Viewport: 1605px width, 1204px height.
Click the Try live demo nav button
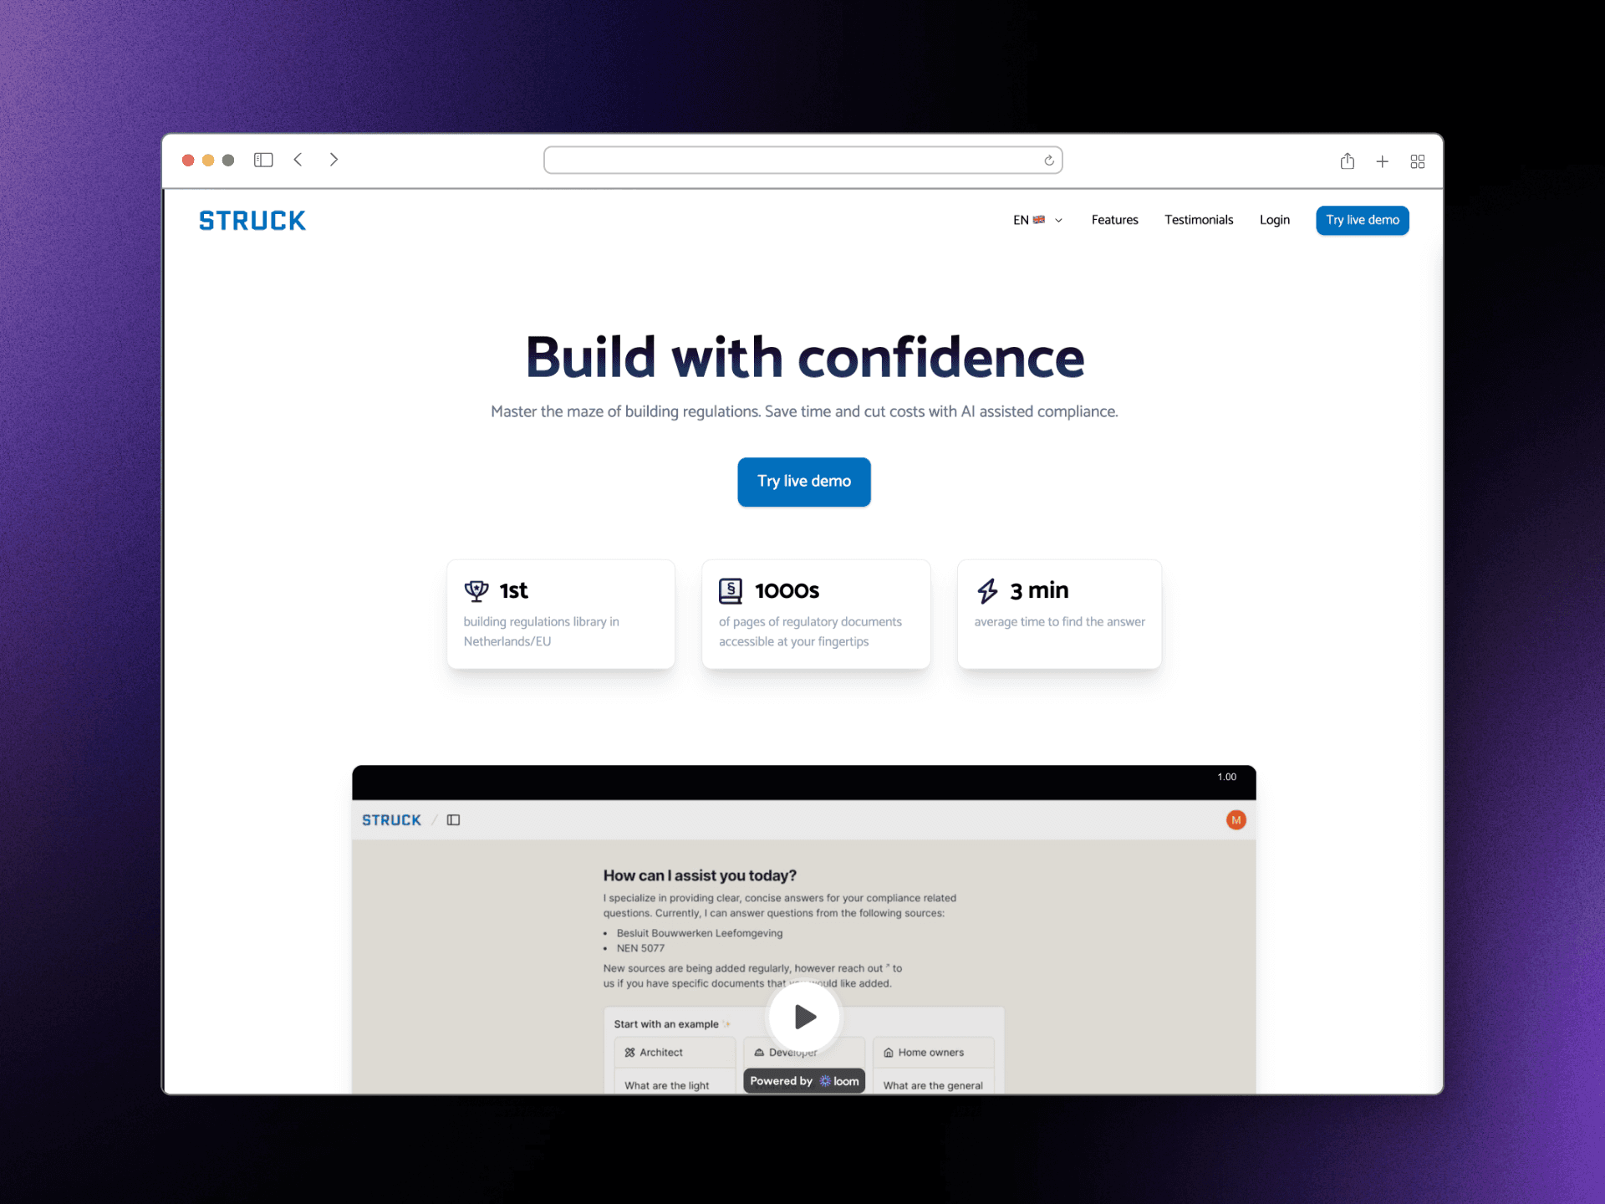pos(1363,220)
